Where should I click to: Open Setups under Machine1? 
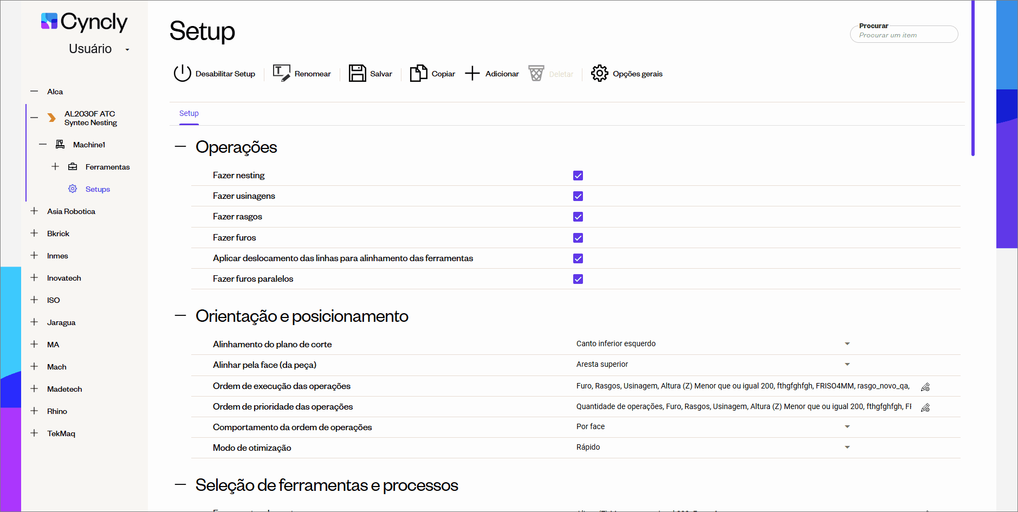[x=98, y=189]
